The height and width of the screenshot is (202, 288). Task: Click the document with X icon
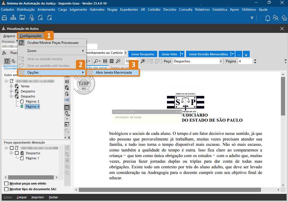point(67,94)
